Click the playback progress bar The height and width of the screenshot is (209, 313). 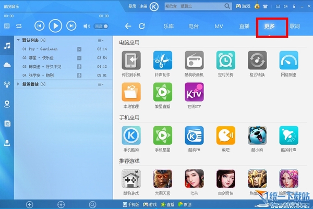click(56, 13)
